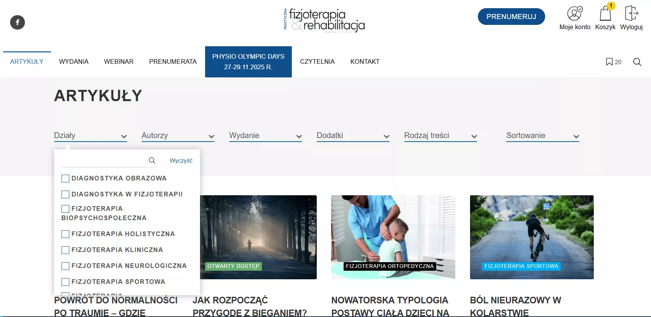The width and height of the screenshot is (651, 317).
Task: Tick FIZJOTERAPIA BIOPSYCHOSPOŁECZNA checkbox
Action: pyautogui.click(x=65, y=209)
